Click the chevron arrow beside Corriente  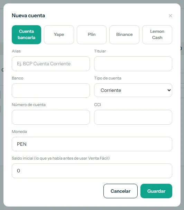pos(169,90)
